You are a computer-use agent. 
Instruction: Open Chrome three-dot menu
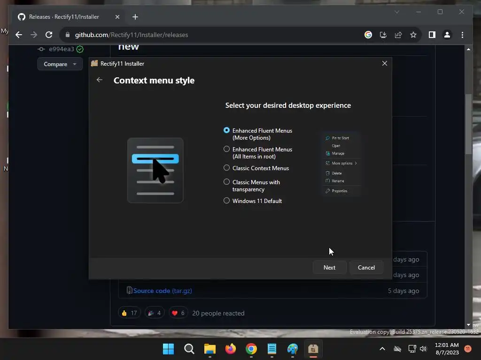point(462,35)
